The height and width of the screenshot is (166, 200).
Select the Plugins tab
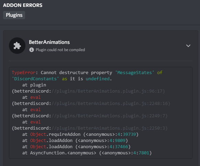14,15
